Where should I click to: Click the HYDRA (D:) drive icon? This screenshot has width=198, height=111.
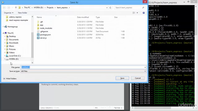[x=7, y=59]
